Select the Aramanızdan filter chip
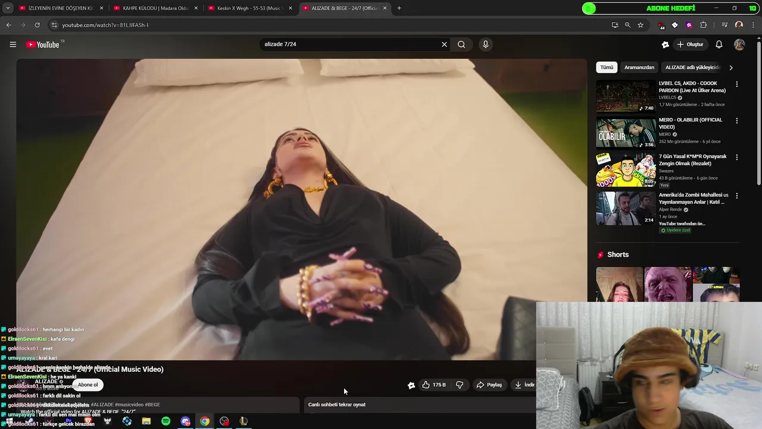Viewport: 762px width, 429px height. tap(639, 67)
